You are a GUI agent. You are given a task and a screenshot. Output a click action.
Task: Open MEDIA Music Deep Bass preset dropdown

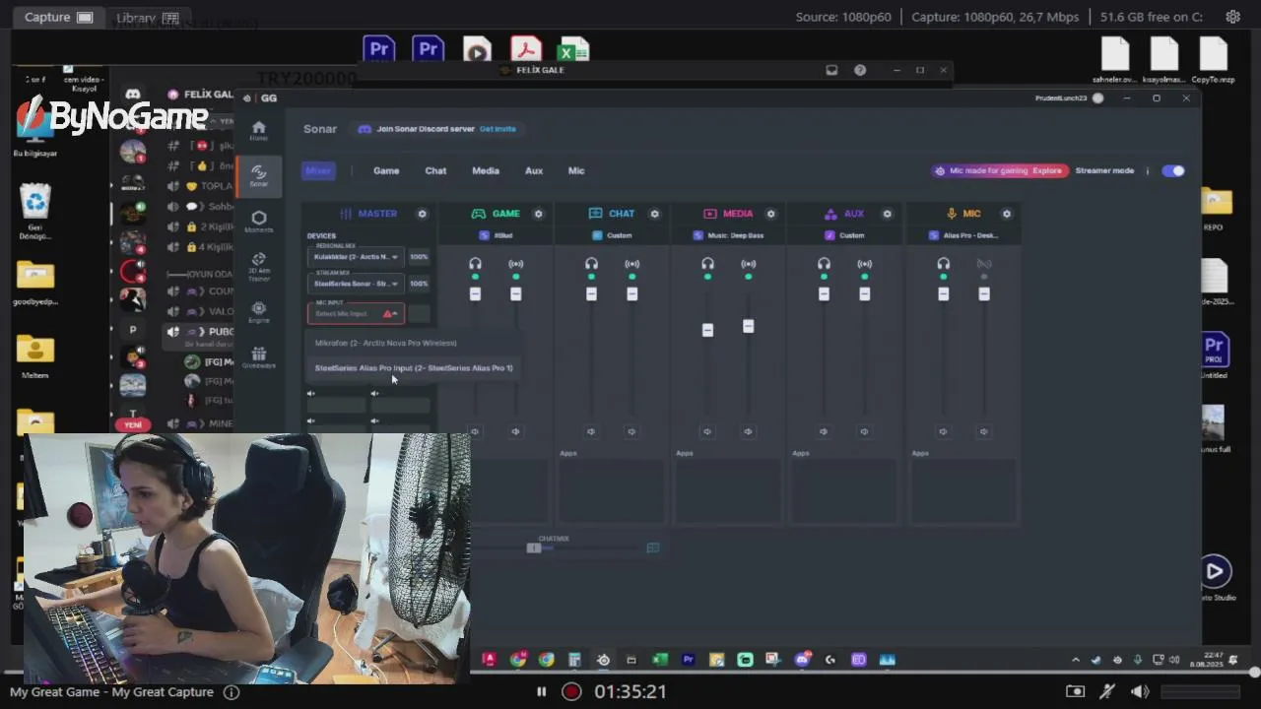click(x=728, y=235)
